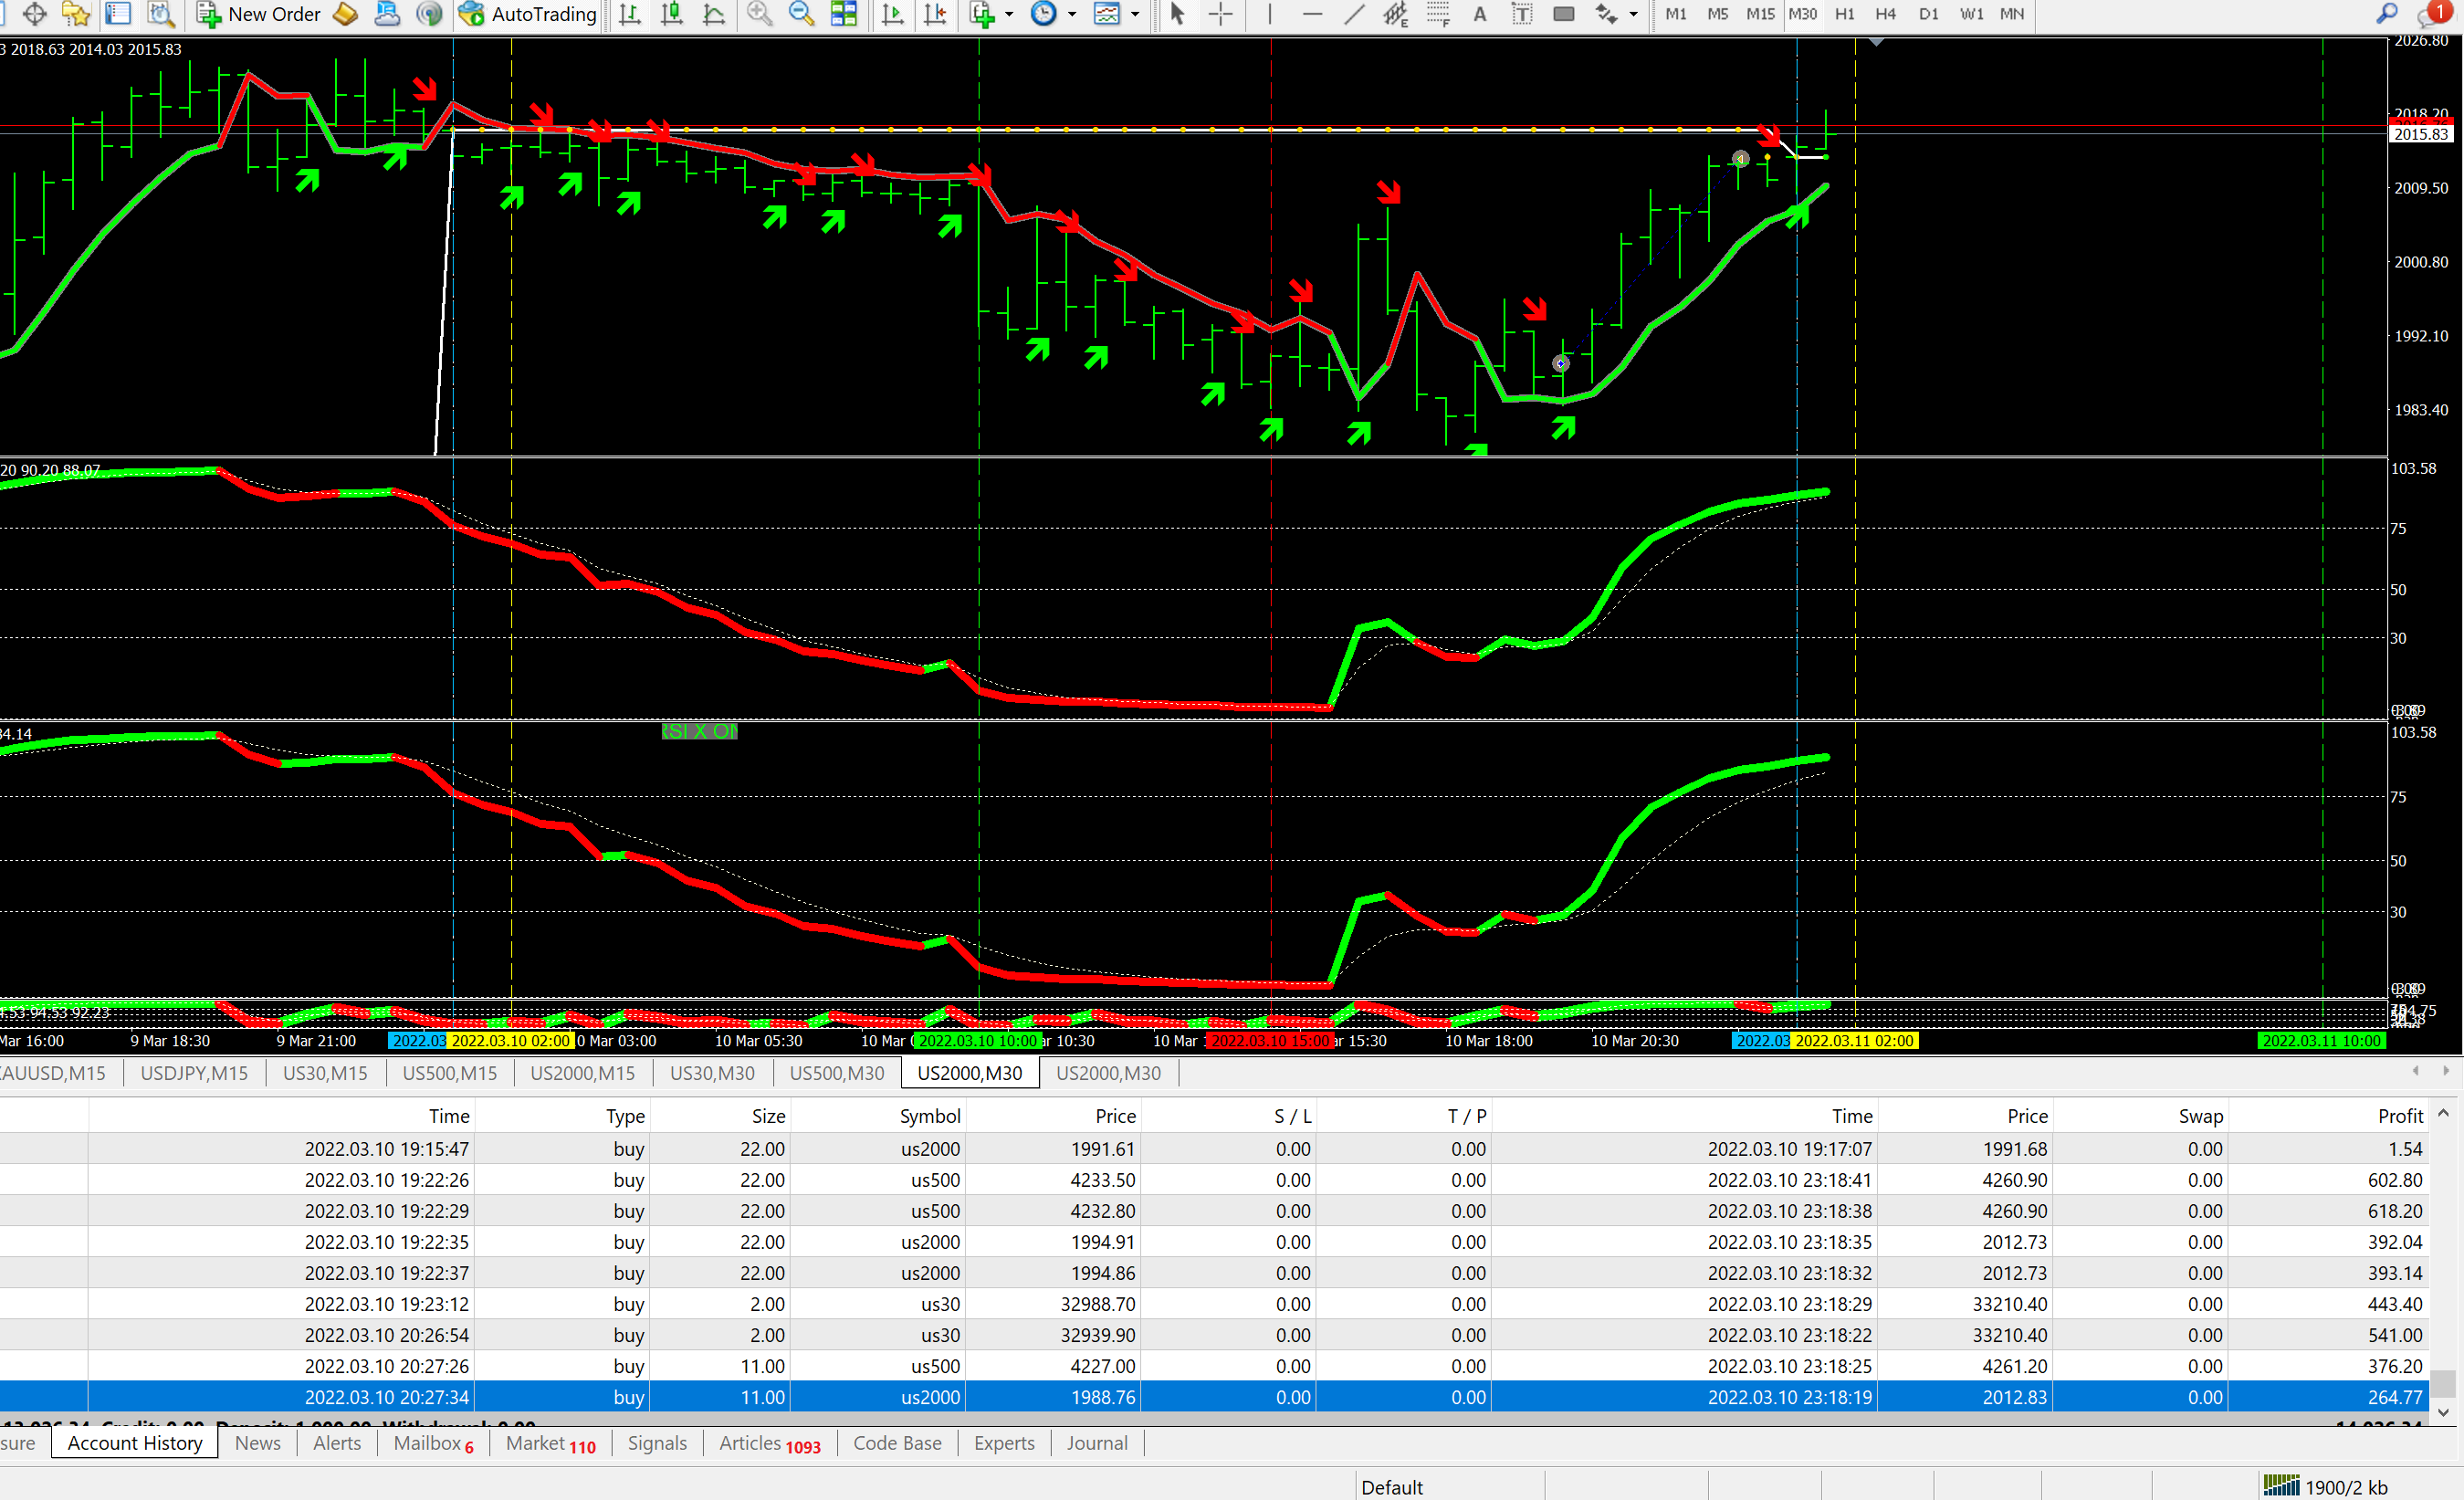2464x1500 pixels.
Task: Switch chart to candlesticks view
Action: click(672, 14)
